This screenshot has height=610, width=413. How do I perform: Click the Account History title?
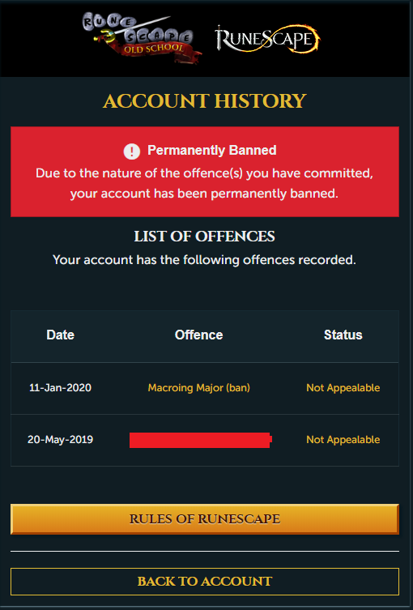click(x=205, y=101)
